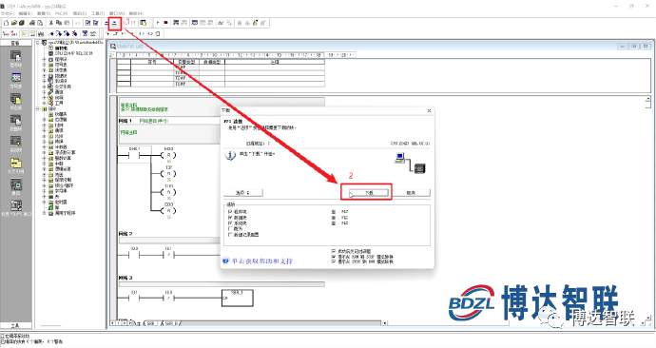This screenshot has width=656, height=348.
Task: Toggle 成功后关闭对话框 checkbox
Action: pyautogui.click(x=334, y=251)
